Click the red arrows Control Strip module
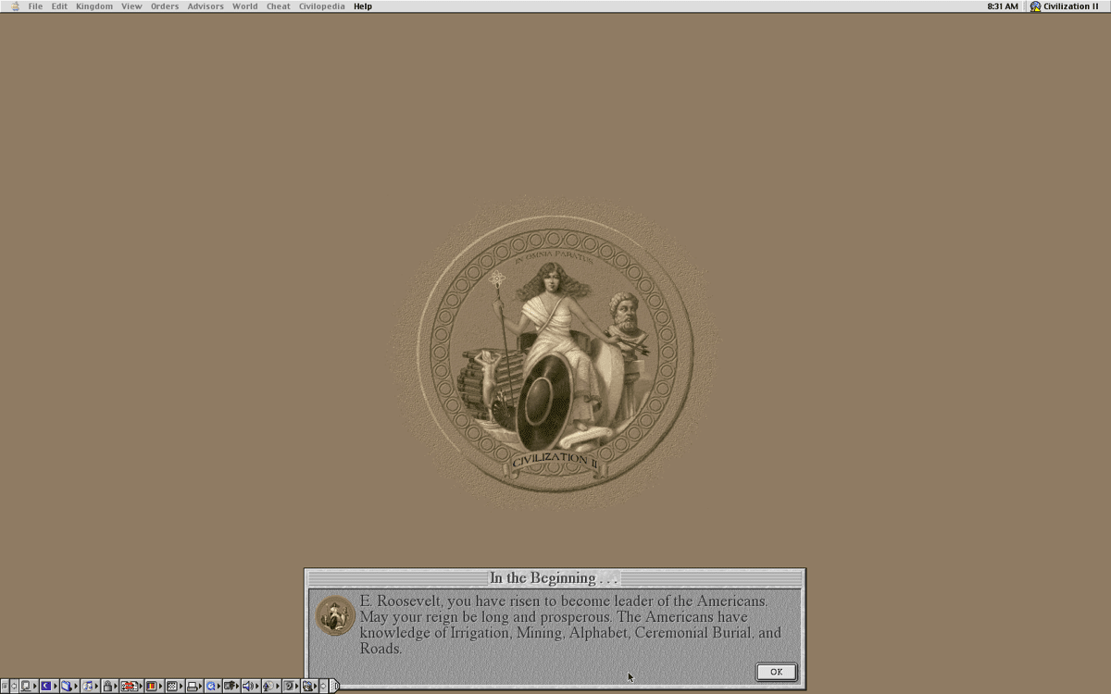Viewport: 1111px width, 694px height. point(131,686)
